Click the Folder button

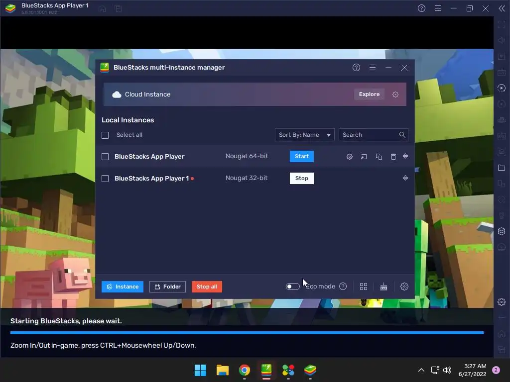pos(167,286)
